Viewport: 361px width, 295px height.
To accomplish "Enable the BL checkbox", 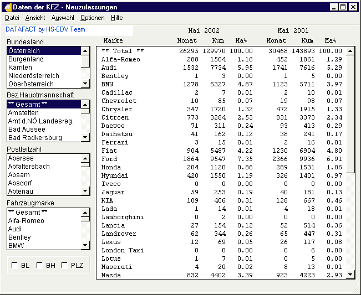I will (15, 266).
